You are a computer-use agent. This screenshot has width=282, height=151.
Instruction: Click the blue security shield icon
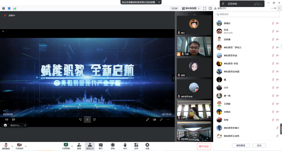tap(9, 9)
